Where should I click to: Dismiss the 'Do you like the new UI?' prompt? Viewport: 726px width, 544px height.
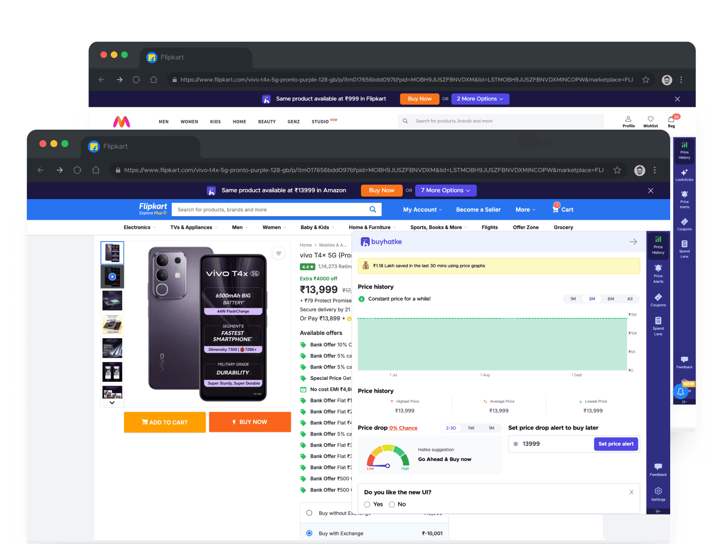(631, 492)
